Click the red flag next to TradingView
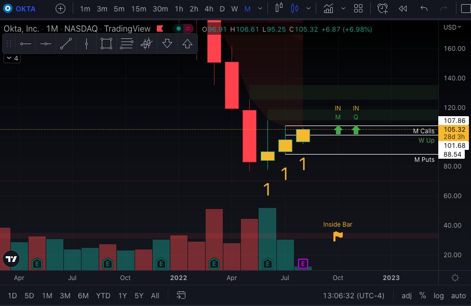This screenshot has height=306, width=471. click(160, 29)
